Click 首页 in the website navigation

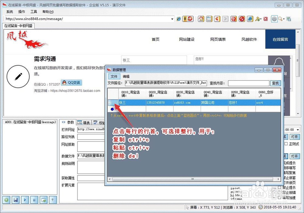pyautogui.click(x=155, y=39)
